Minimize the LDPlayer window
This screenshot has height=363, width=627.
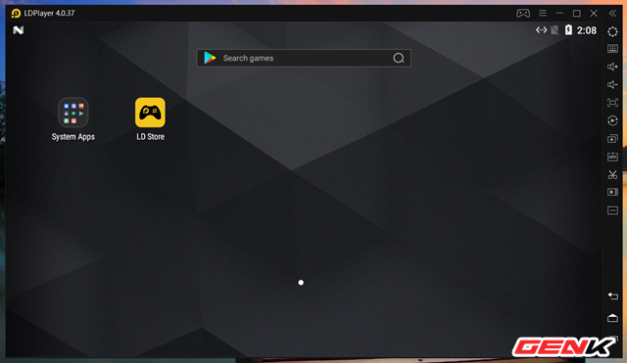559,13
